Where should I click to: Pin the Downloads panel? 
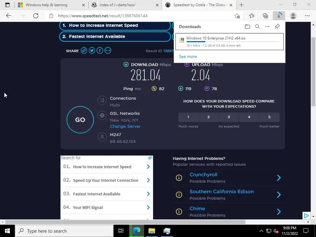pyautogui.click(x=277, y=27)
